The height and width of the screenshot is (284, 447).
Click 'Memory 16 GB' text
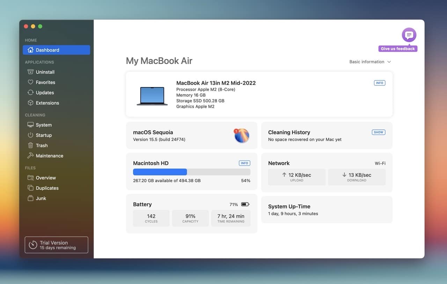click(x=191, y=95)
